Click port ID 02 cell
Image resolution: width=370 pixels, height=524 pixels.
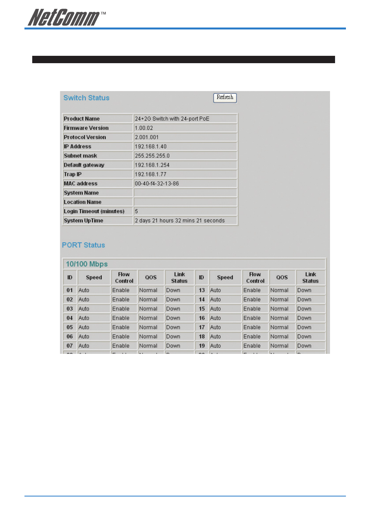coord(70,300)
